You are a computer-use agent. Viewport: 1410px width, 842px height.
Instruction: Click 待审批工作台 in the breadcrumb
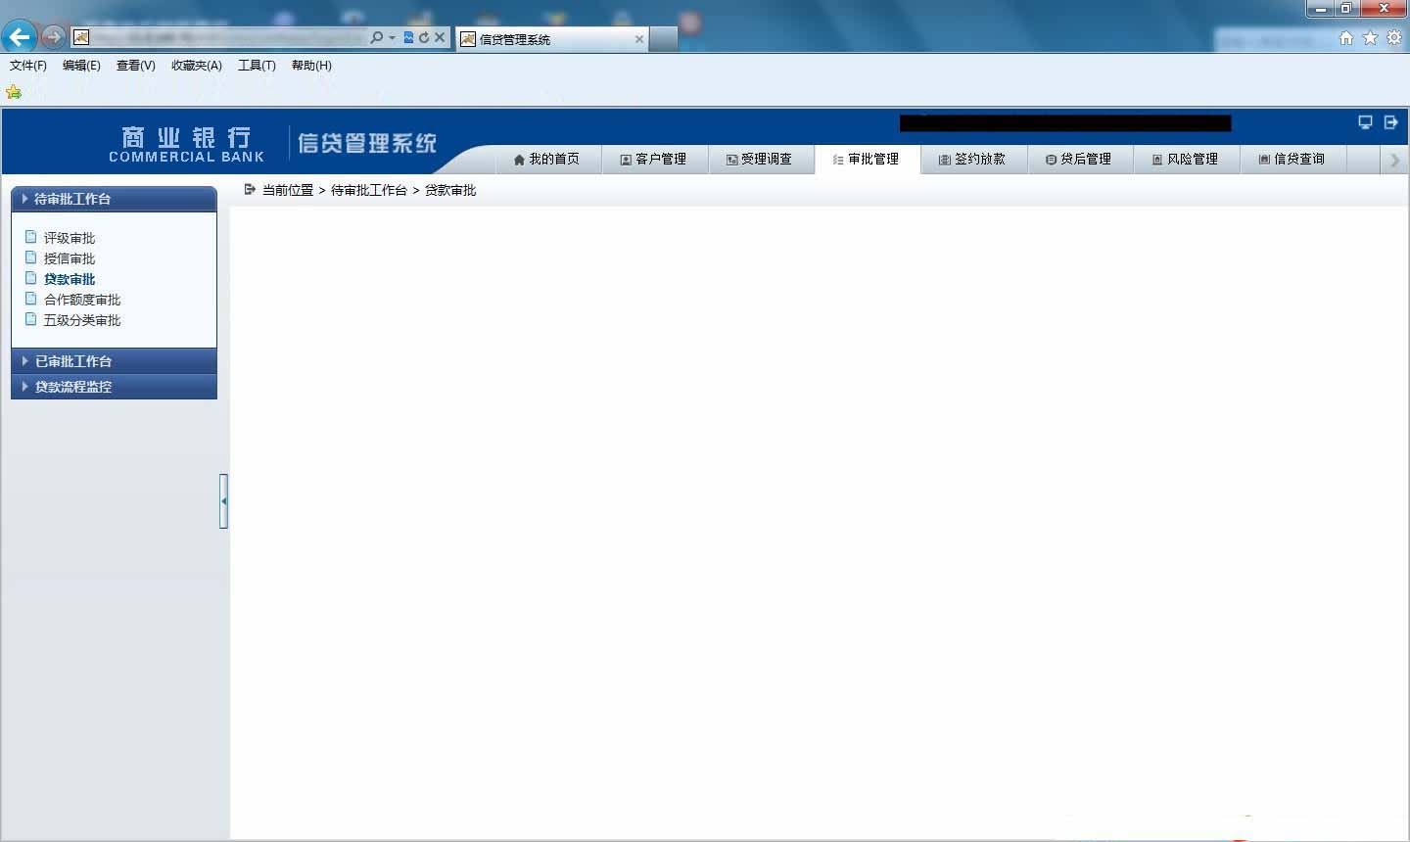coord(369,190)
